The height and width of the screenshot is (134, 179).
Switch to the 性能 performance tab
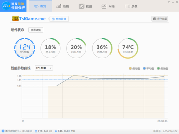(63, 6)
